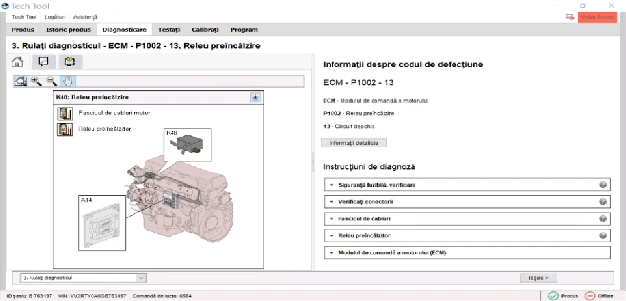Select the pan hand tool
The image size is (626, 301).
click(x=68, y=82)
